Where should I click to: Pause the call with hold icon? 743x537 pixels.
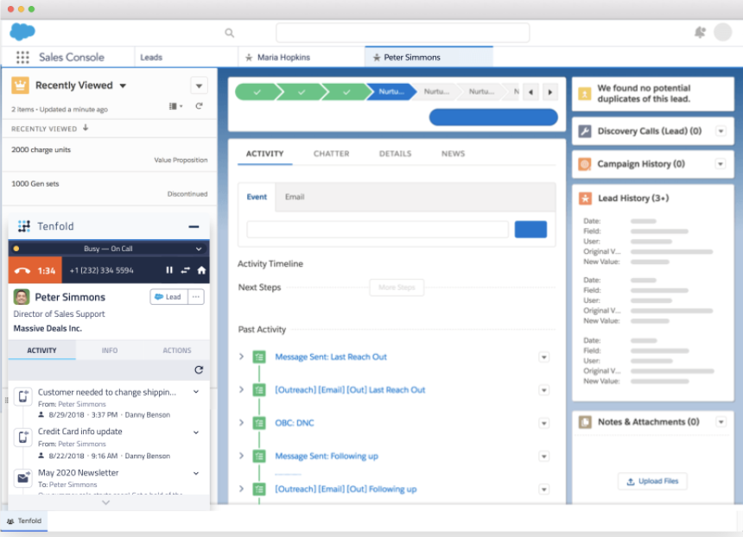coord(169,270)
